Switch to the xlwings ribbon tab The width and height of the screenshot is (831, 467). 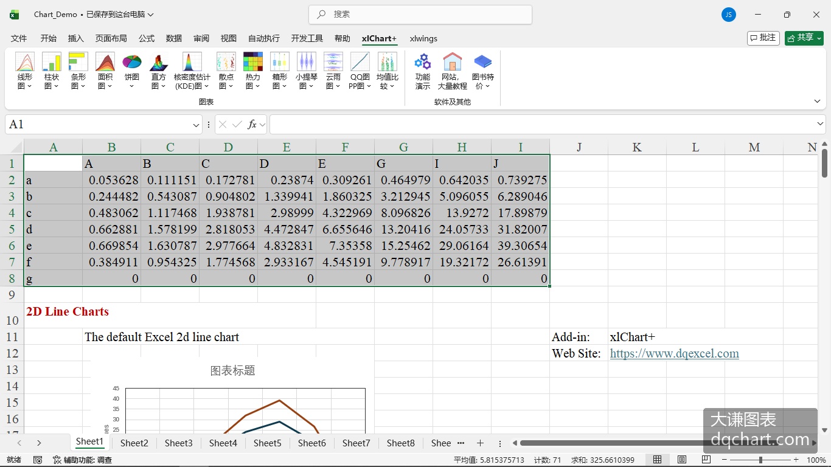423,38
